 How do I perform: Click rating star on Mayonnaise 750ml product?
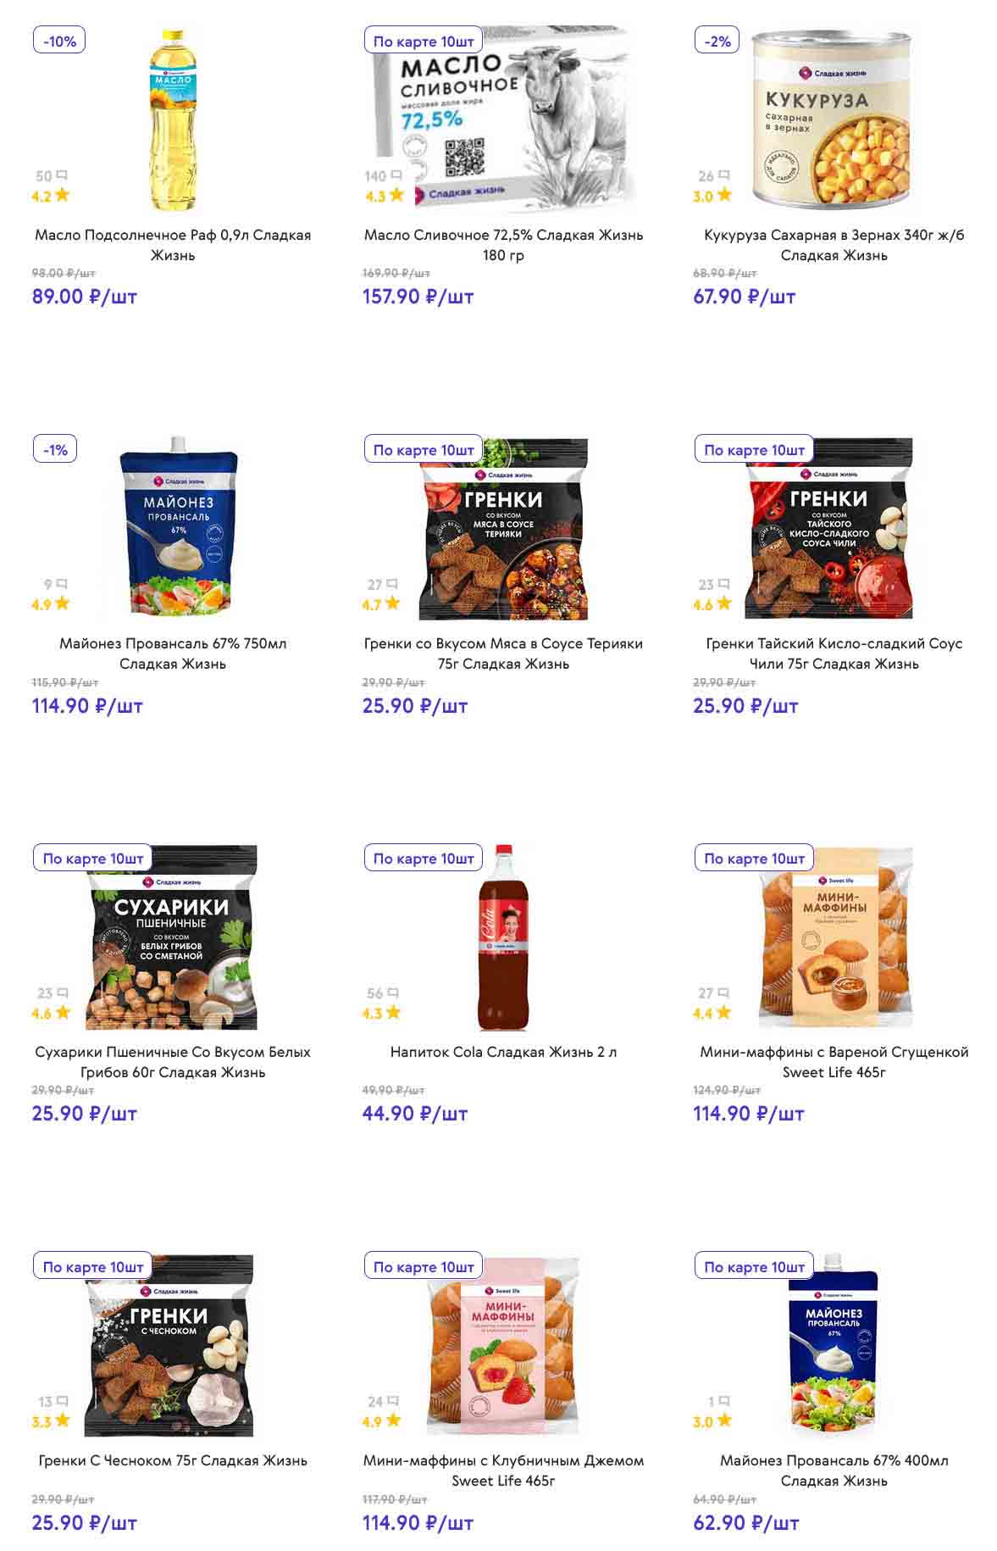62,604
